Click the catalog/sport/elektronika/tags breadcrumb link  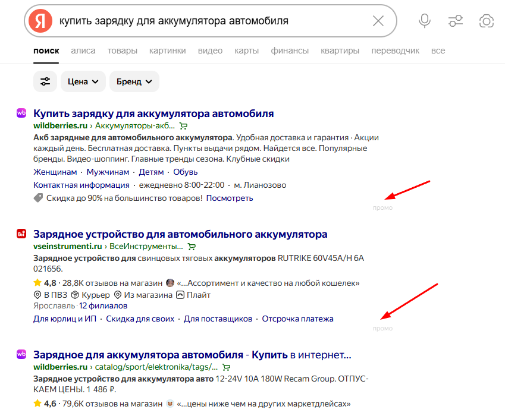156,367
